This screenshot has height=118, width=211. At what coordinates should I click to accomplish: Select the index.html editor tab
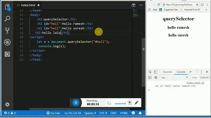point(28,5)
